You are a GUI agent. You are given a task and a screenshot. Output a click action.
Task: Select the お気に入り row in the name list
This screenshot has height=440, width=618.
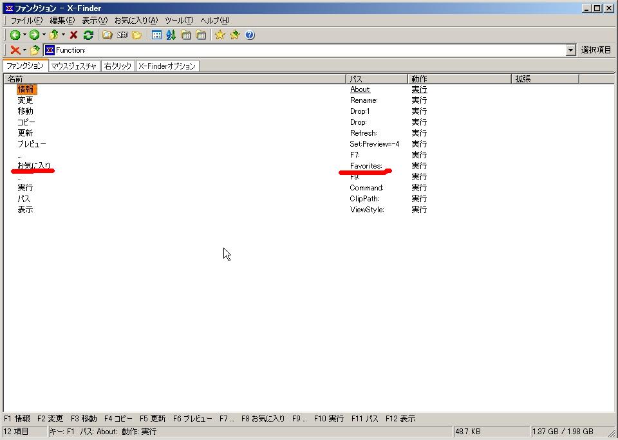click(x=34, y=165)
